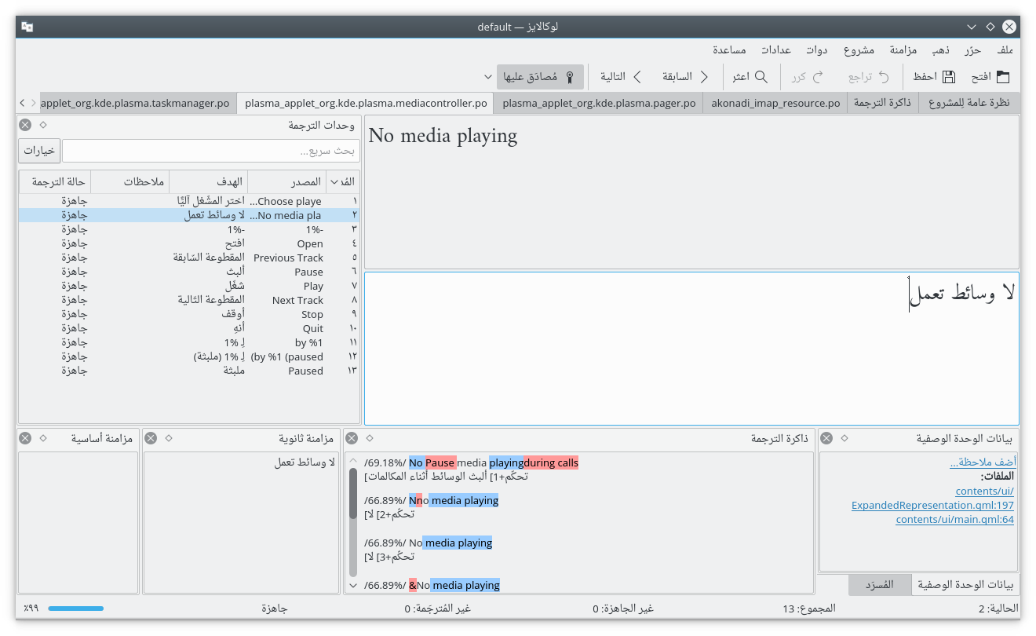1036x636 pixels.
Task: Float the secondary sync (مزامنة ثانوية) panel
Action: point(169,438)
